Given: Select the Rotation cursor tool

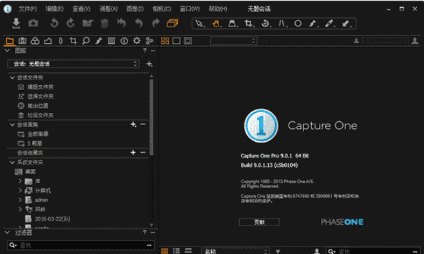Looking at the screenshot, I should pyautogui.click(x=265, y=24).
